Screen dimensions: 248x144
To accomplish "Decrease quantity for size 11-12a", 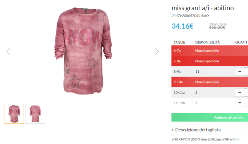I will [240, 103].
